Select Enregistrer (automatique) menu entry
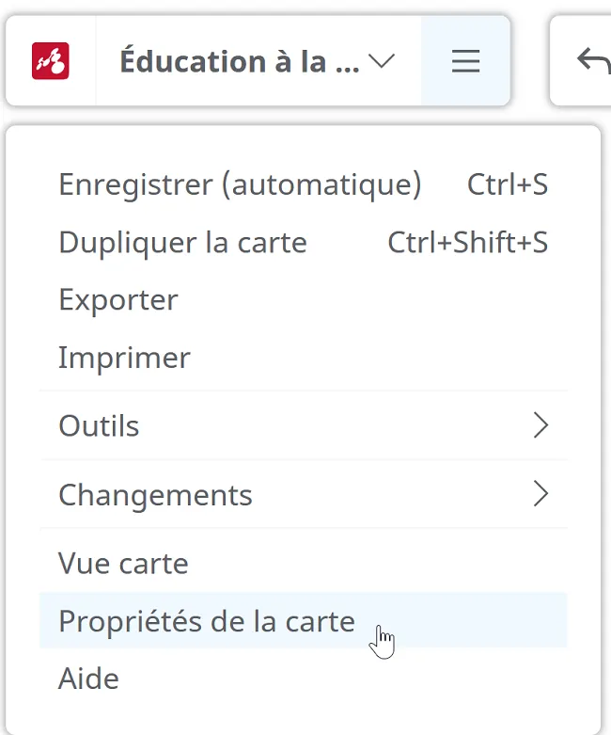This screenshot has width=611, height=735. (x=304, y=184)
